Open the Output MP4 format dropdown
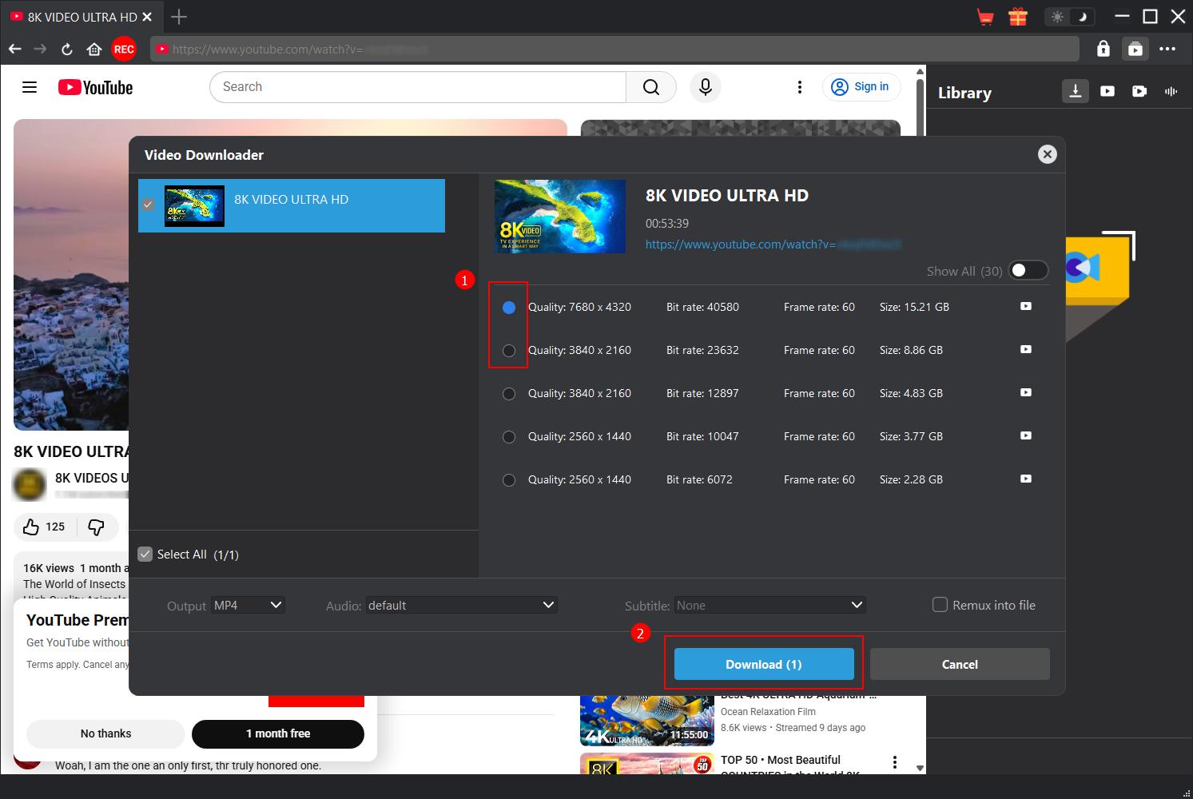Viewport: 1193px width, 799px height. [248, 606]
